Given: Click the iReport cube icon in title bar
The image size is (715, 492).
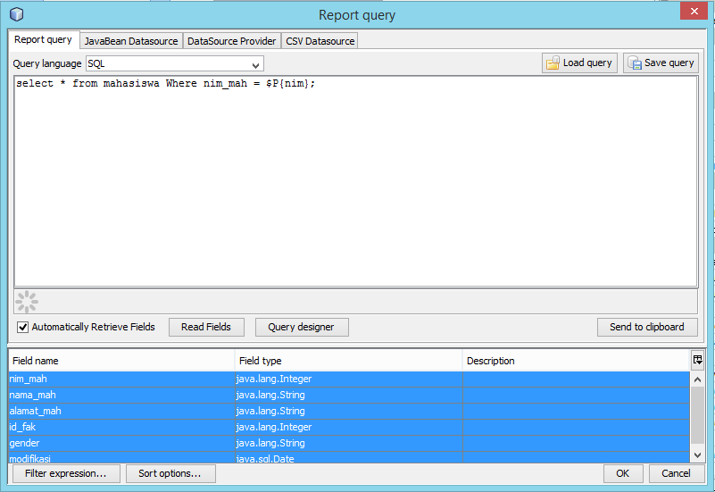Looking at the screenshot, I should (16, 14).
